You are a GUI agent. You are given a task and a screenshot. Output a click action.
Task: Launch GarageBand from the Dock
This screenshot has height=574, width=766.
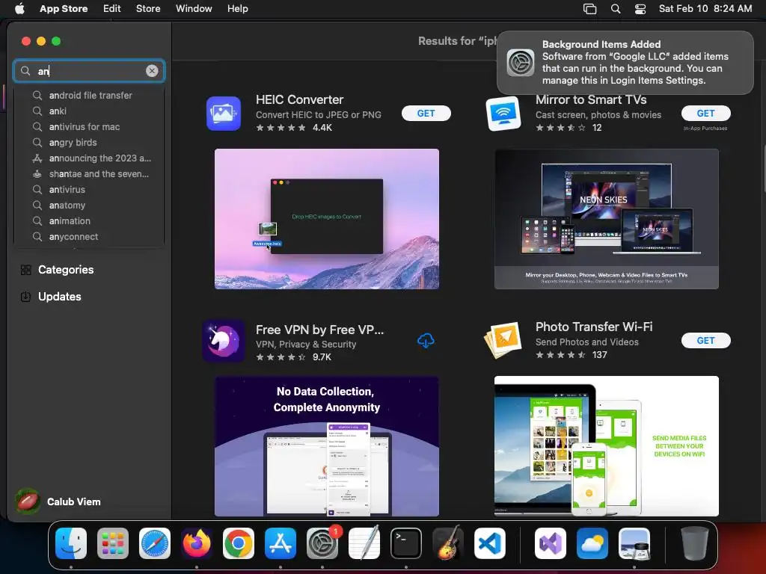point(448,543)
